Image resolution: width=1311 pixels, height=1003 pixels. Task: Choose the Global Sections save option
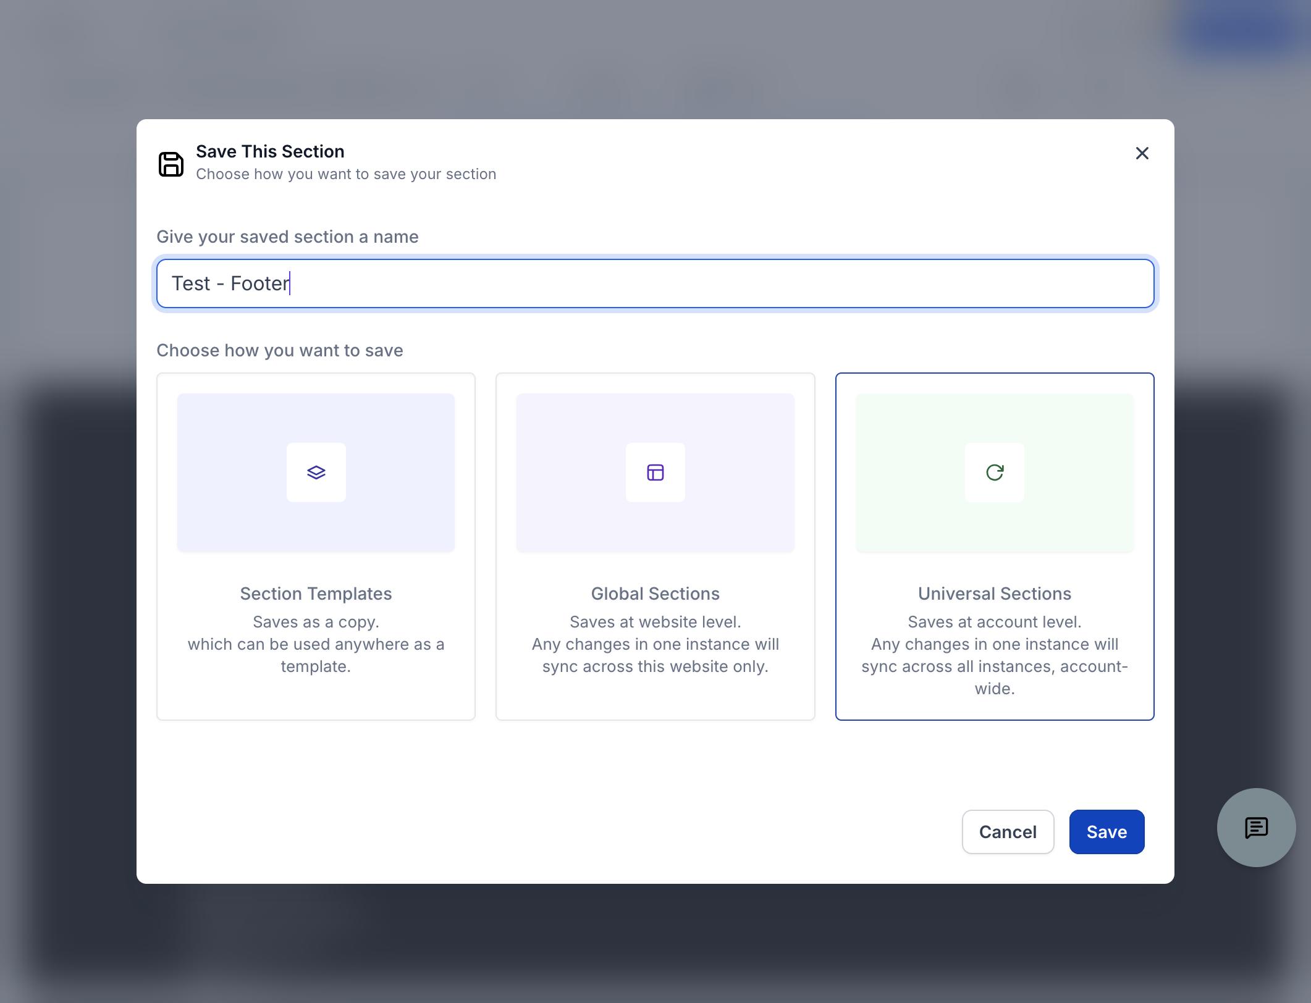pos(655,547)
